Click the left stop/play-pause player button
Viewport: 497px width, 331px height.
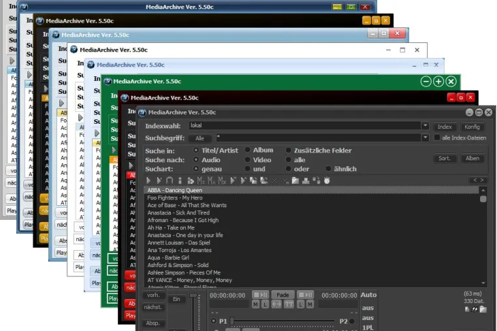coord(260,295)
